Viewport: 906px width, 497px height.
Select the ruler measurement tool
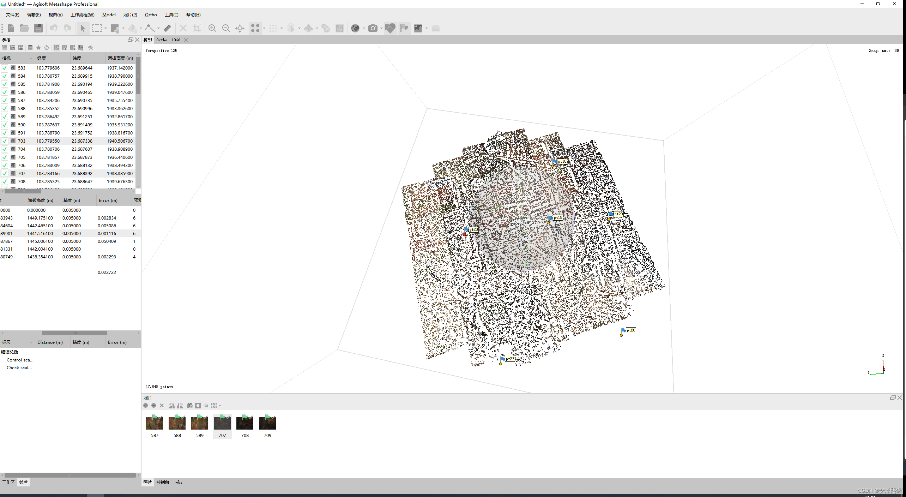[168, 28]
